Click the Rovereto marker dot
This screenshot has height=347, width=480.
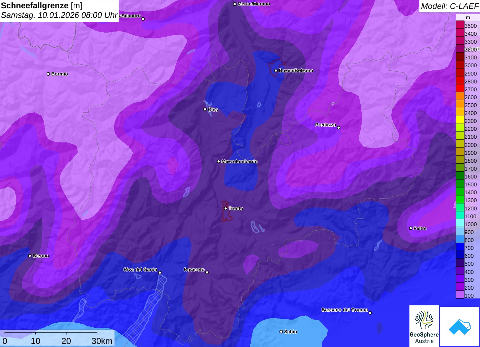point(207,273)
